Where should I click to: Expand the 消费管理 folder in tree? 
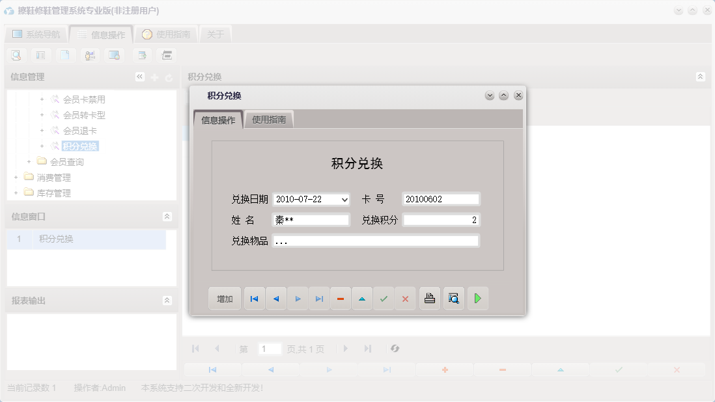click(x=15, y=176)
